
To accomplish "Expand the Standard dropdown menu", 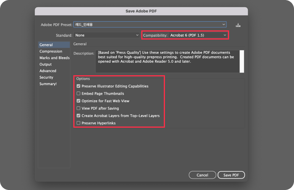I will [107, 35].
